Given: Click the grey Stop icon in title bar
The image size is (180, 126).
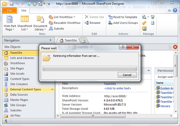Looking at the screenshot, I should point(35,4).
